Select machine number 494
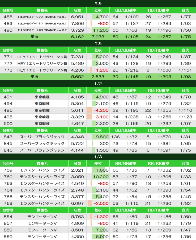The height and width of the screenshot is (240, 196). 8,104
